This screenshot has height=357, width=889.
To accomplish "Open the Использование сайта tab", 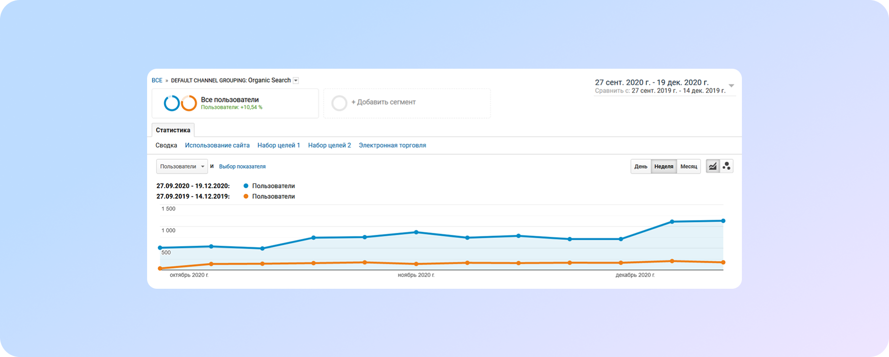I will point(217,145).
